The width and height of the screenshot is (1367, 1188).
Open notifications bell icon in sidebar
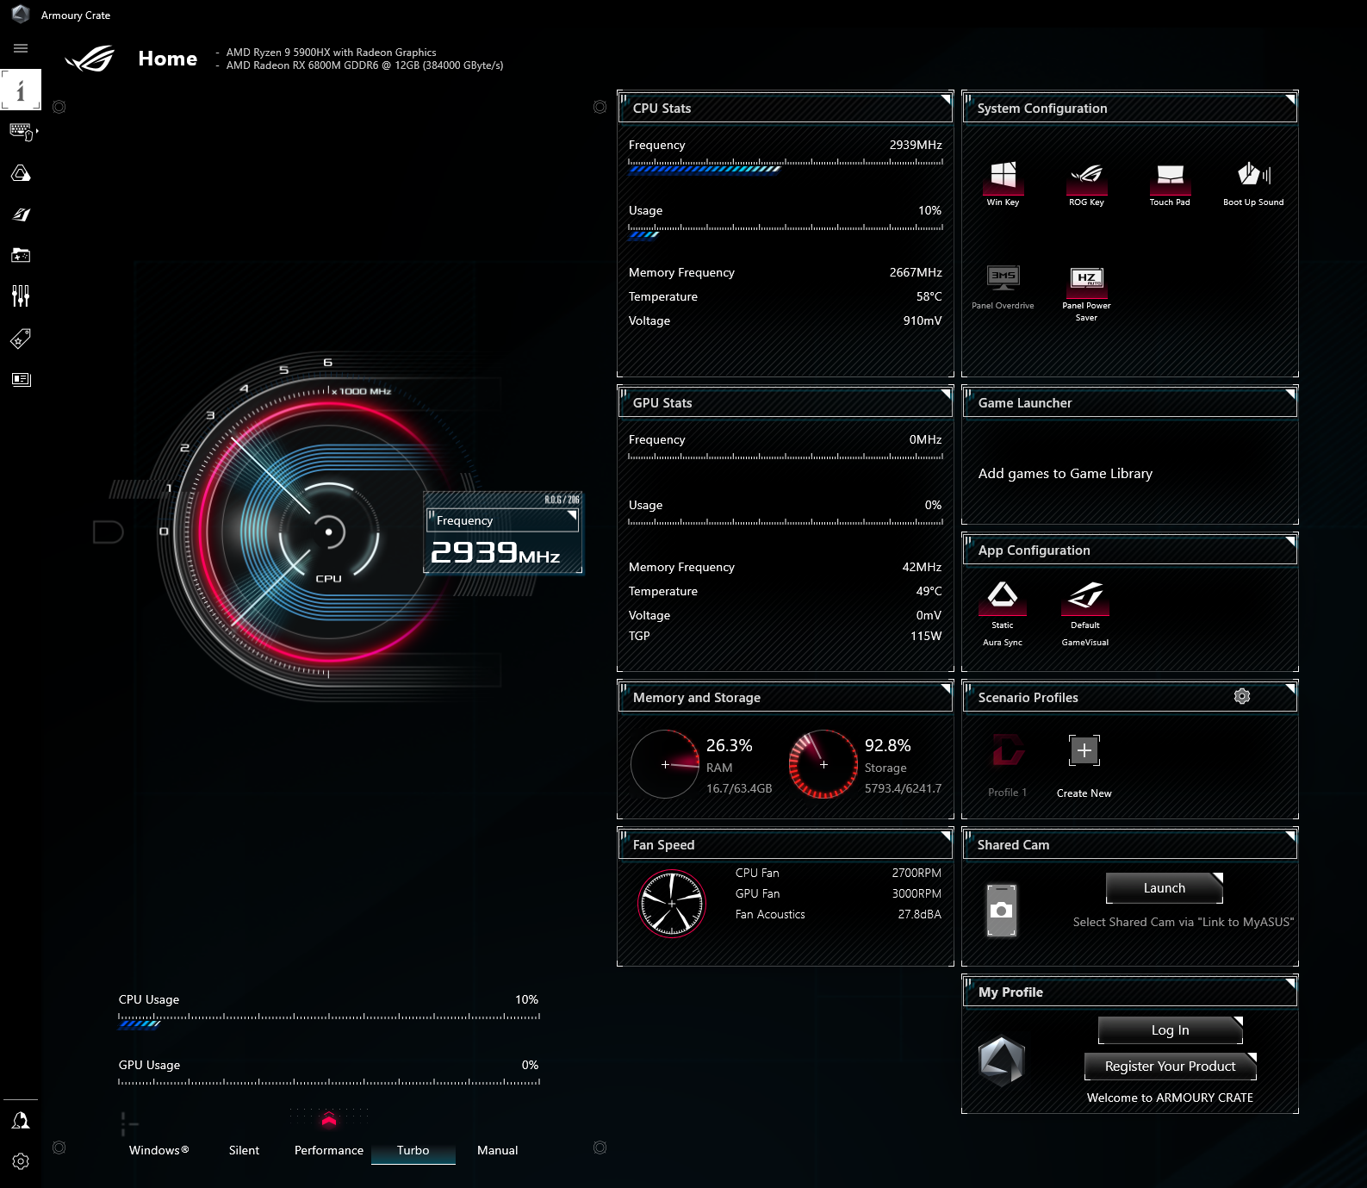[x=21, y=1120]
